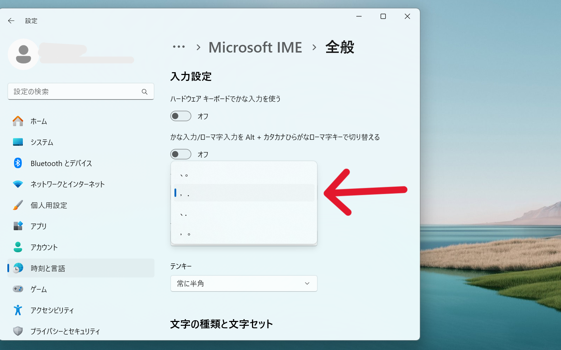This screenshot has width=561, height=350.
Task: Open ネットワークとインターネット page
Action: point(81,184)
